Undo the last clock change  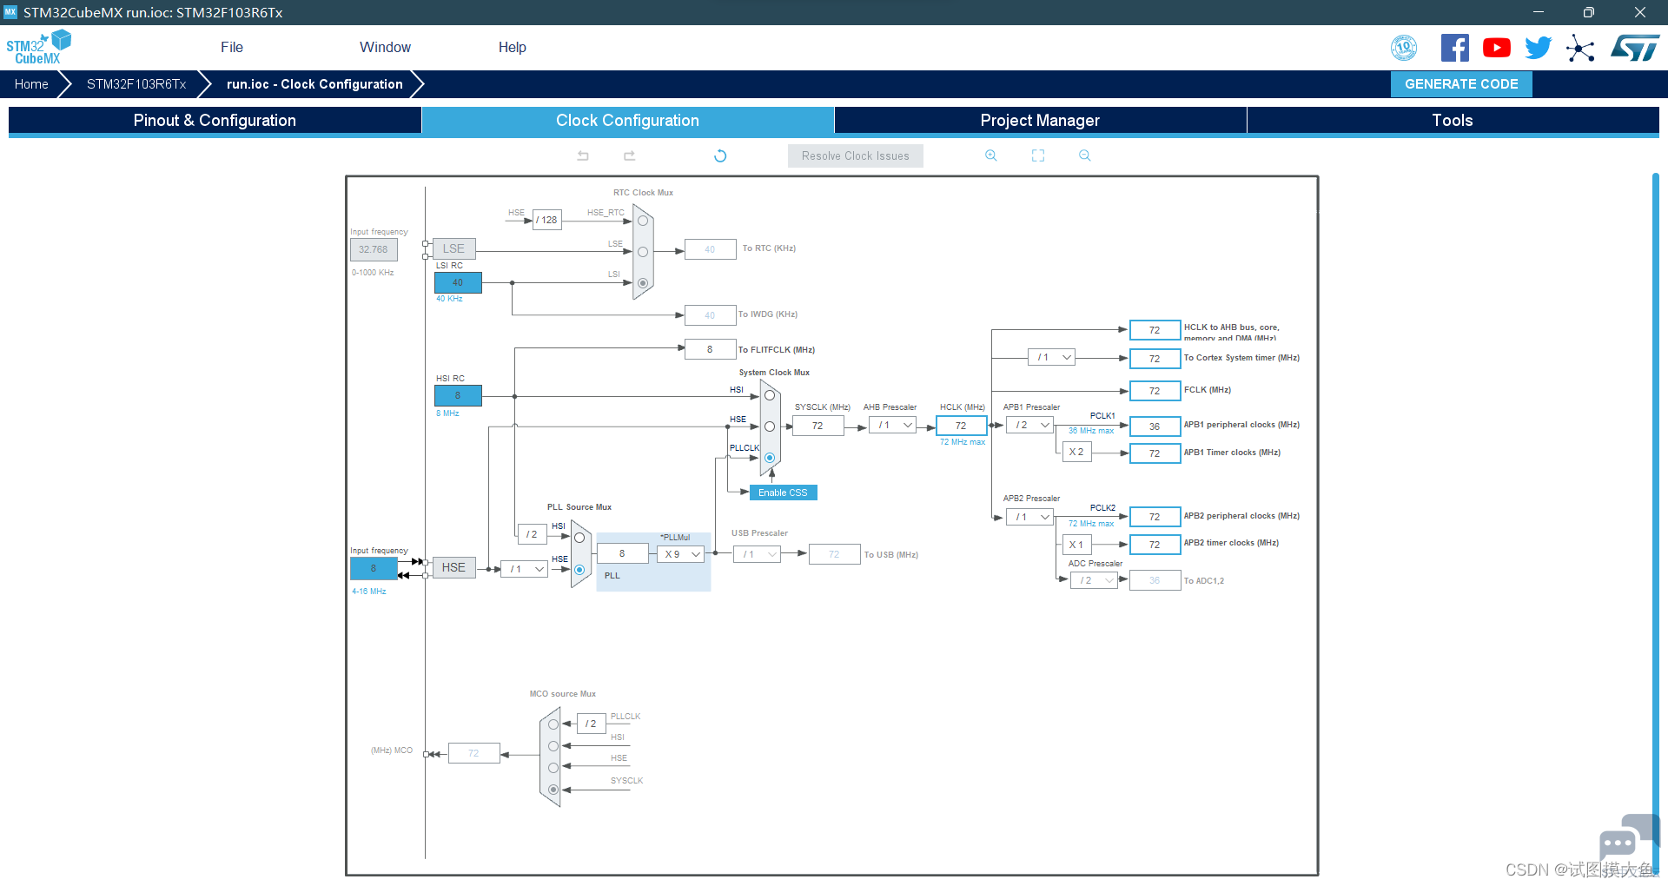click(583, 155)
